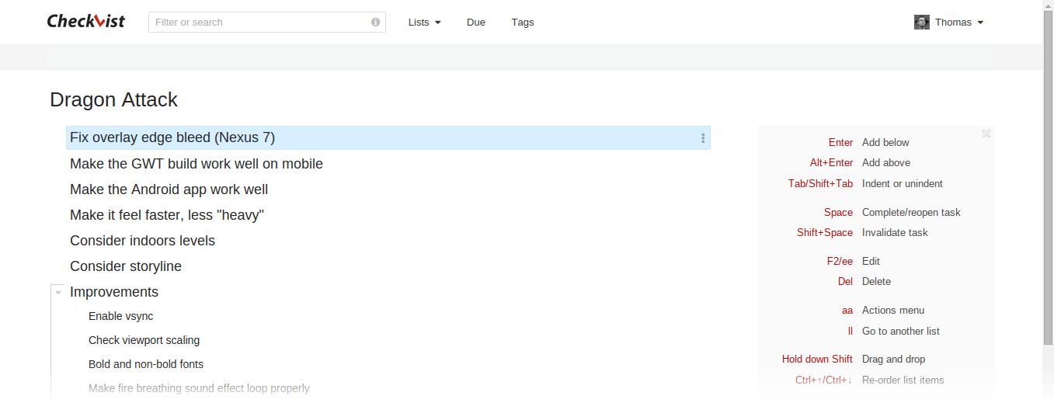
Task: Select subtask Make fire breathing sound effect loop
Action: (199, 388)
